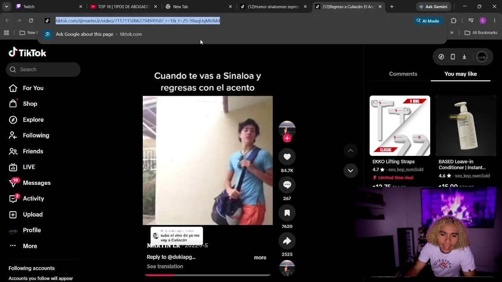Go back to the previous page
Image resolution: width=502 pixels, height=282 pixels.
click(7, 21)
